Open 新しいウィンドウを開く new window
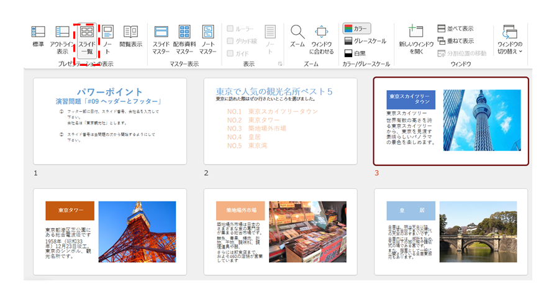Image resolution: width=541 pixels, height=294 pixels. [416, 38]
